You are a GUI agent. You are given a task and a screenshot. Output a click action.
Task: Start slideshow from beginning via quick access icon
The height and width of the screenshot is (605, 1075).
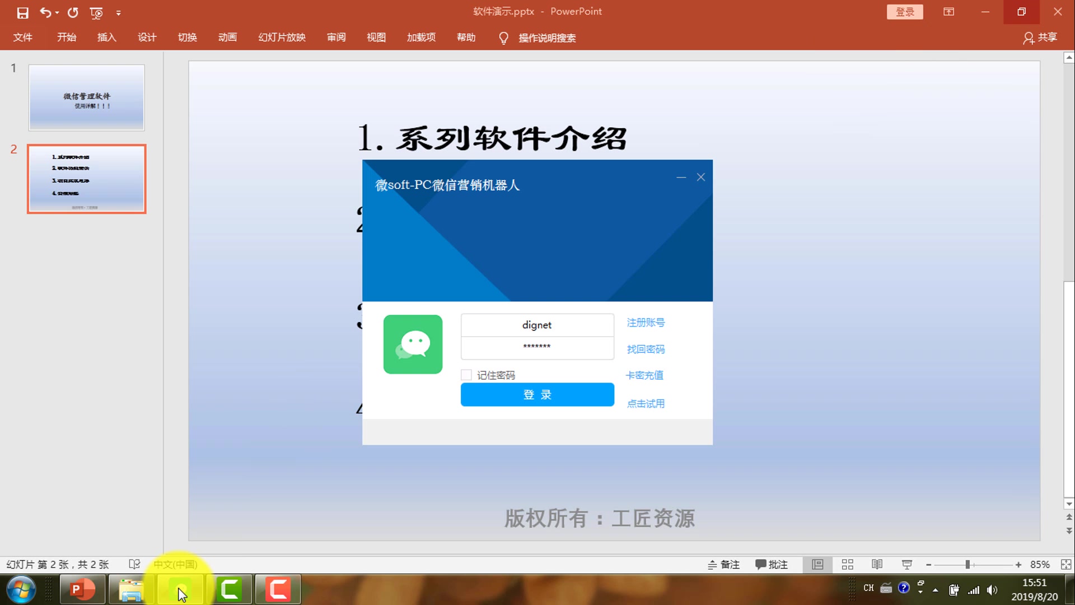click(x=96, y=12)
